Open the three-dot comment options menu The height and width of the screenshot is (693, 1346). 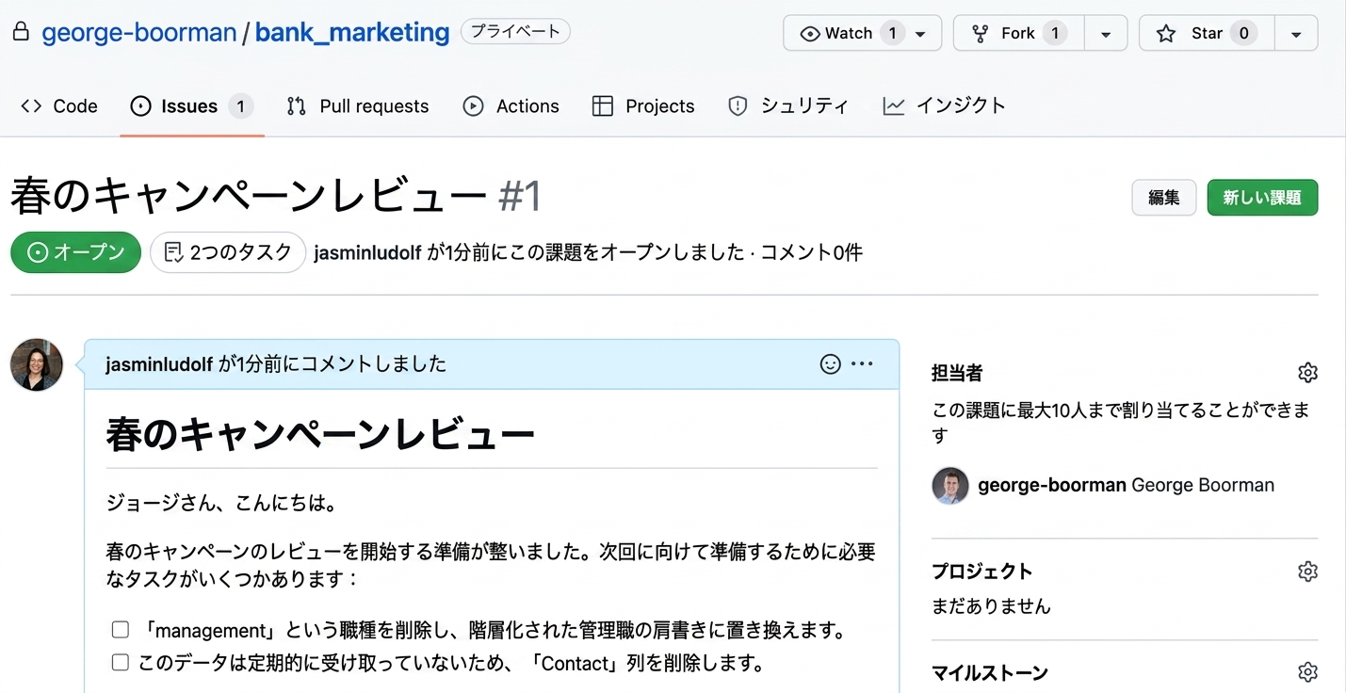(862, 364)
